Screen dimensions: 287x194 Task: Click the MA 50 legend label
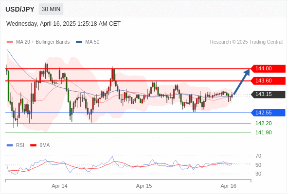pos(92,42)
